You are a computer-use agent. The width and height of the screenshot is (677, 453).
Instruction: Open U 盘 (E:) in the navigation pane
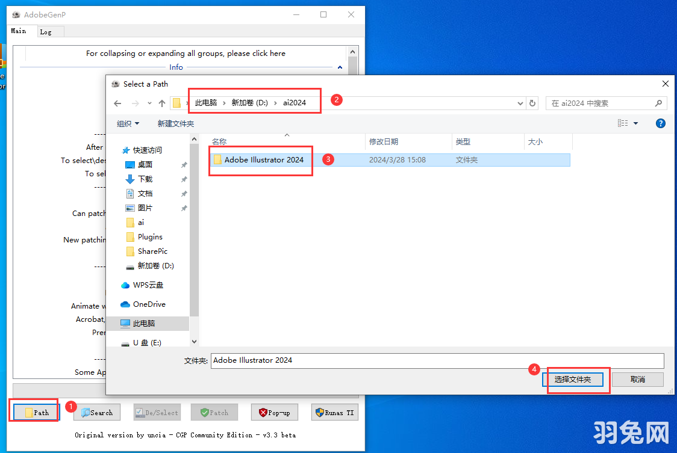[147, 342]
